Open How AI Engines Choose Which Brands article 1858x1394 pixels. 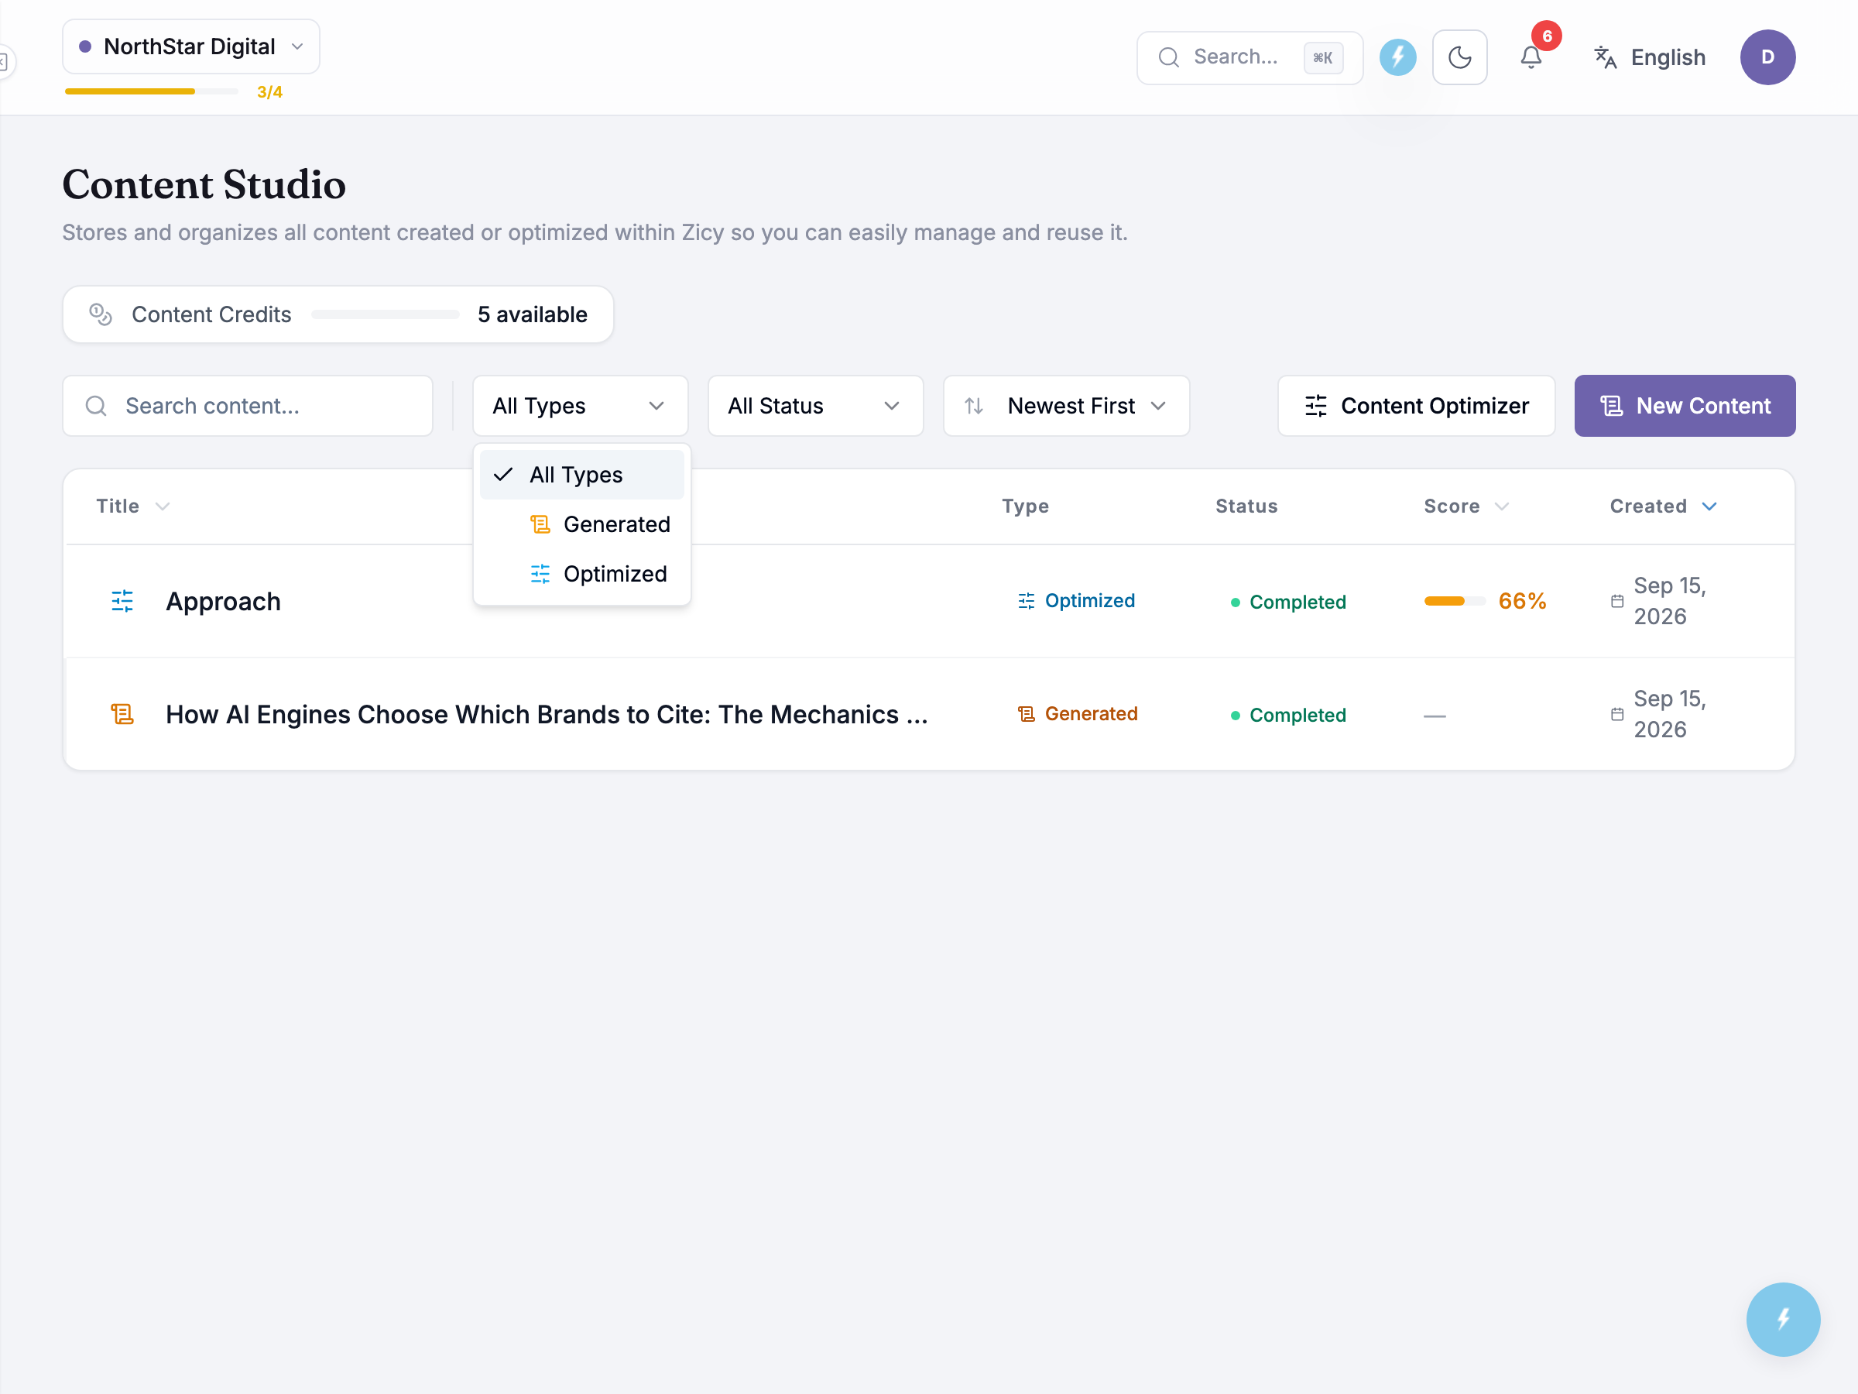[x=547, y=714]
